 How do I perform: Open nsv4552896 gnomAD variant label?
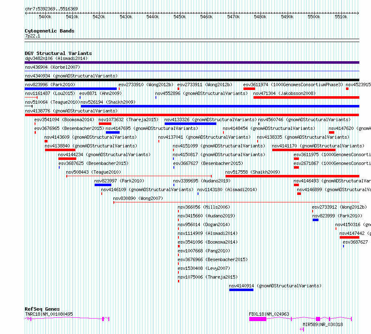[201, 93]
